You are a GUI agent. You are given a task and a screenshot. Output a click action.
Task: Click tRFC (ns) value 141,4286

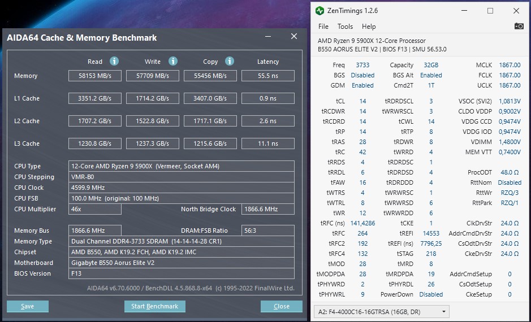(362, 223)
